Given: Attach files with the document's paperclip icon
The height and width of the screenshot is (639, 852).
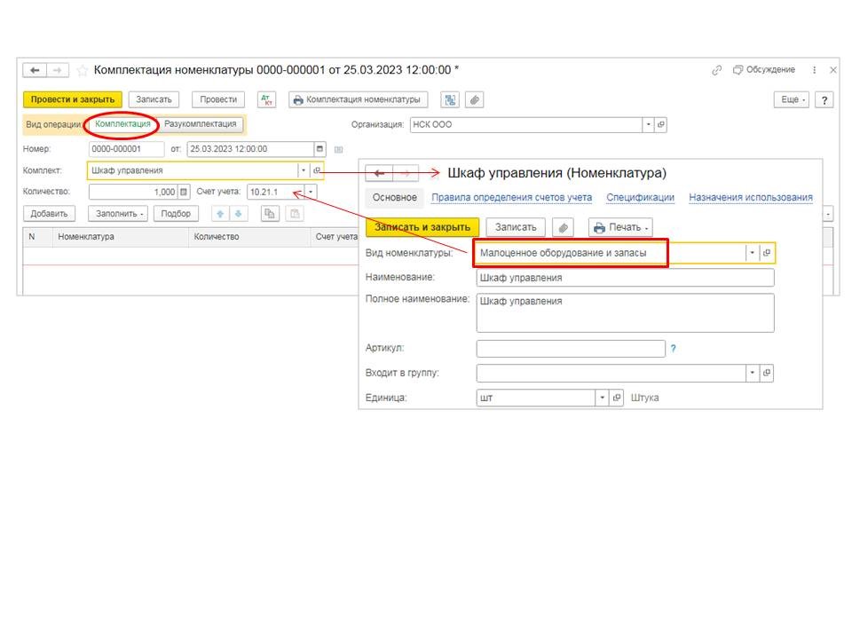Looking at the screenshot, I should coord(474,99).
